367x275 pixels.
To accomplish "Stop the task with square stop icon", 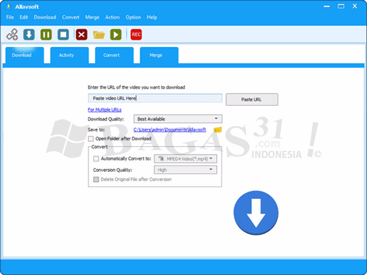I will (x=63, y=34).
